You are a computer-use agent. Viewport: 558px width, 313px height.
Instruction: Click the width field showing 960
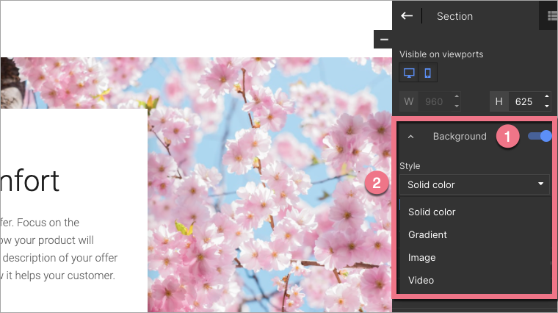[433, 101]
